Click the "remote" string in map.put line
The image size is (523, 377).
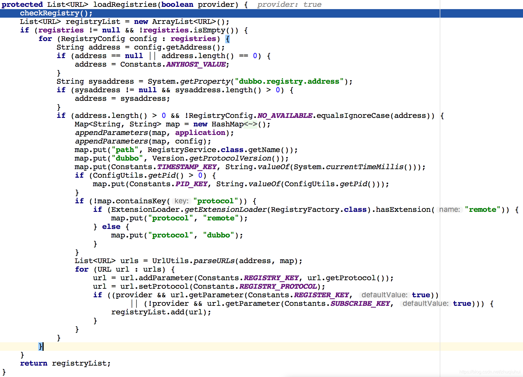[x=221, y=218]
